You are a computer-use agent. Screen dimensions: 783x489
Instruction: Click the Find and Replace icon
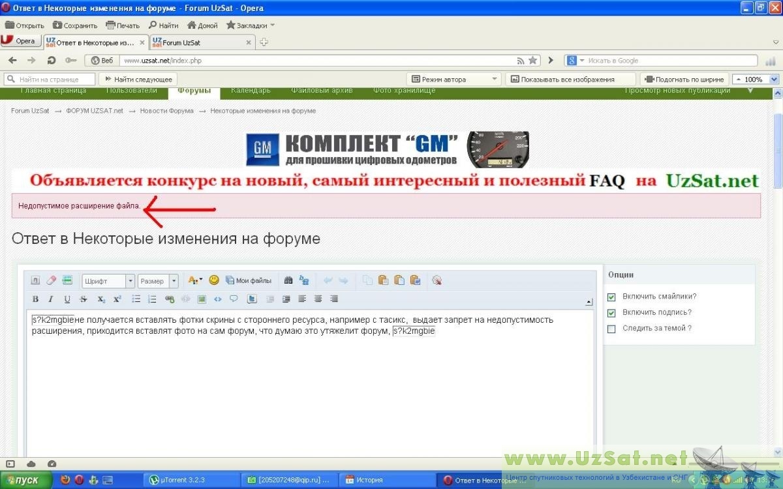(x=304, y=280)
